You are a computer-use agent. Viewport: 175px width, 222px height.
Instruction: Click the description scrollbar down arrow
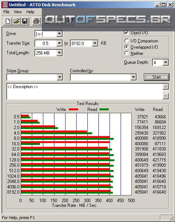click(166, 96)
